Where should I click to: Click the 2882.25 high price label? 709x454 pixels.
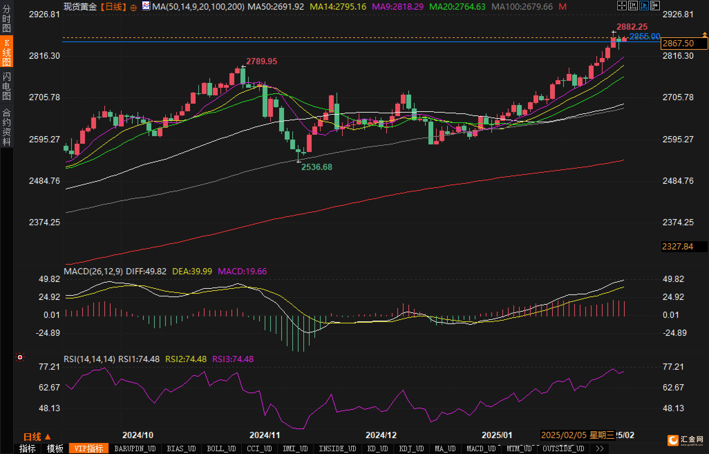point(632,27)
